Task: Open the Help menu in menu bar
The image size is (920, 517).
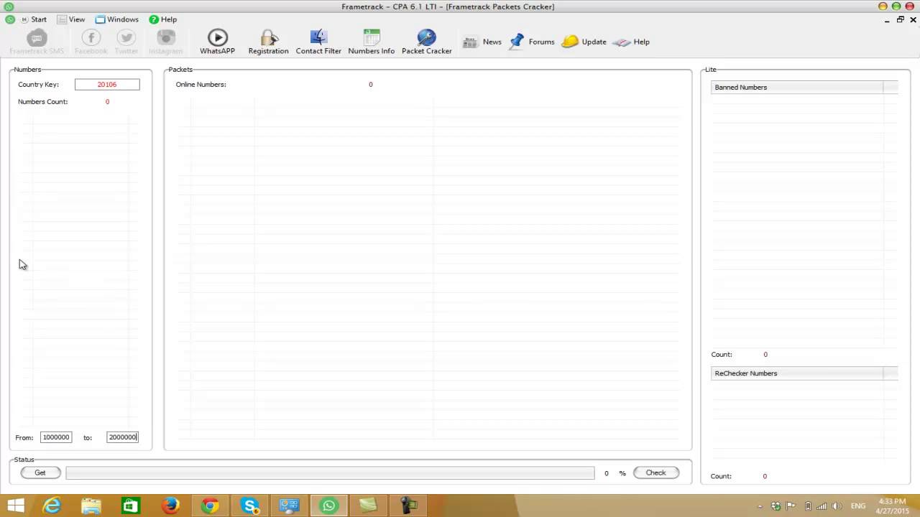Action: (163, 19)
